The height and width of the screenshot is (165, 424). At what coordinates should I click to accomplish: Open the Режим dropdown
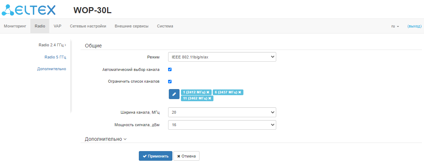[x=222, y=57]
